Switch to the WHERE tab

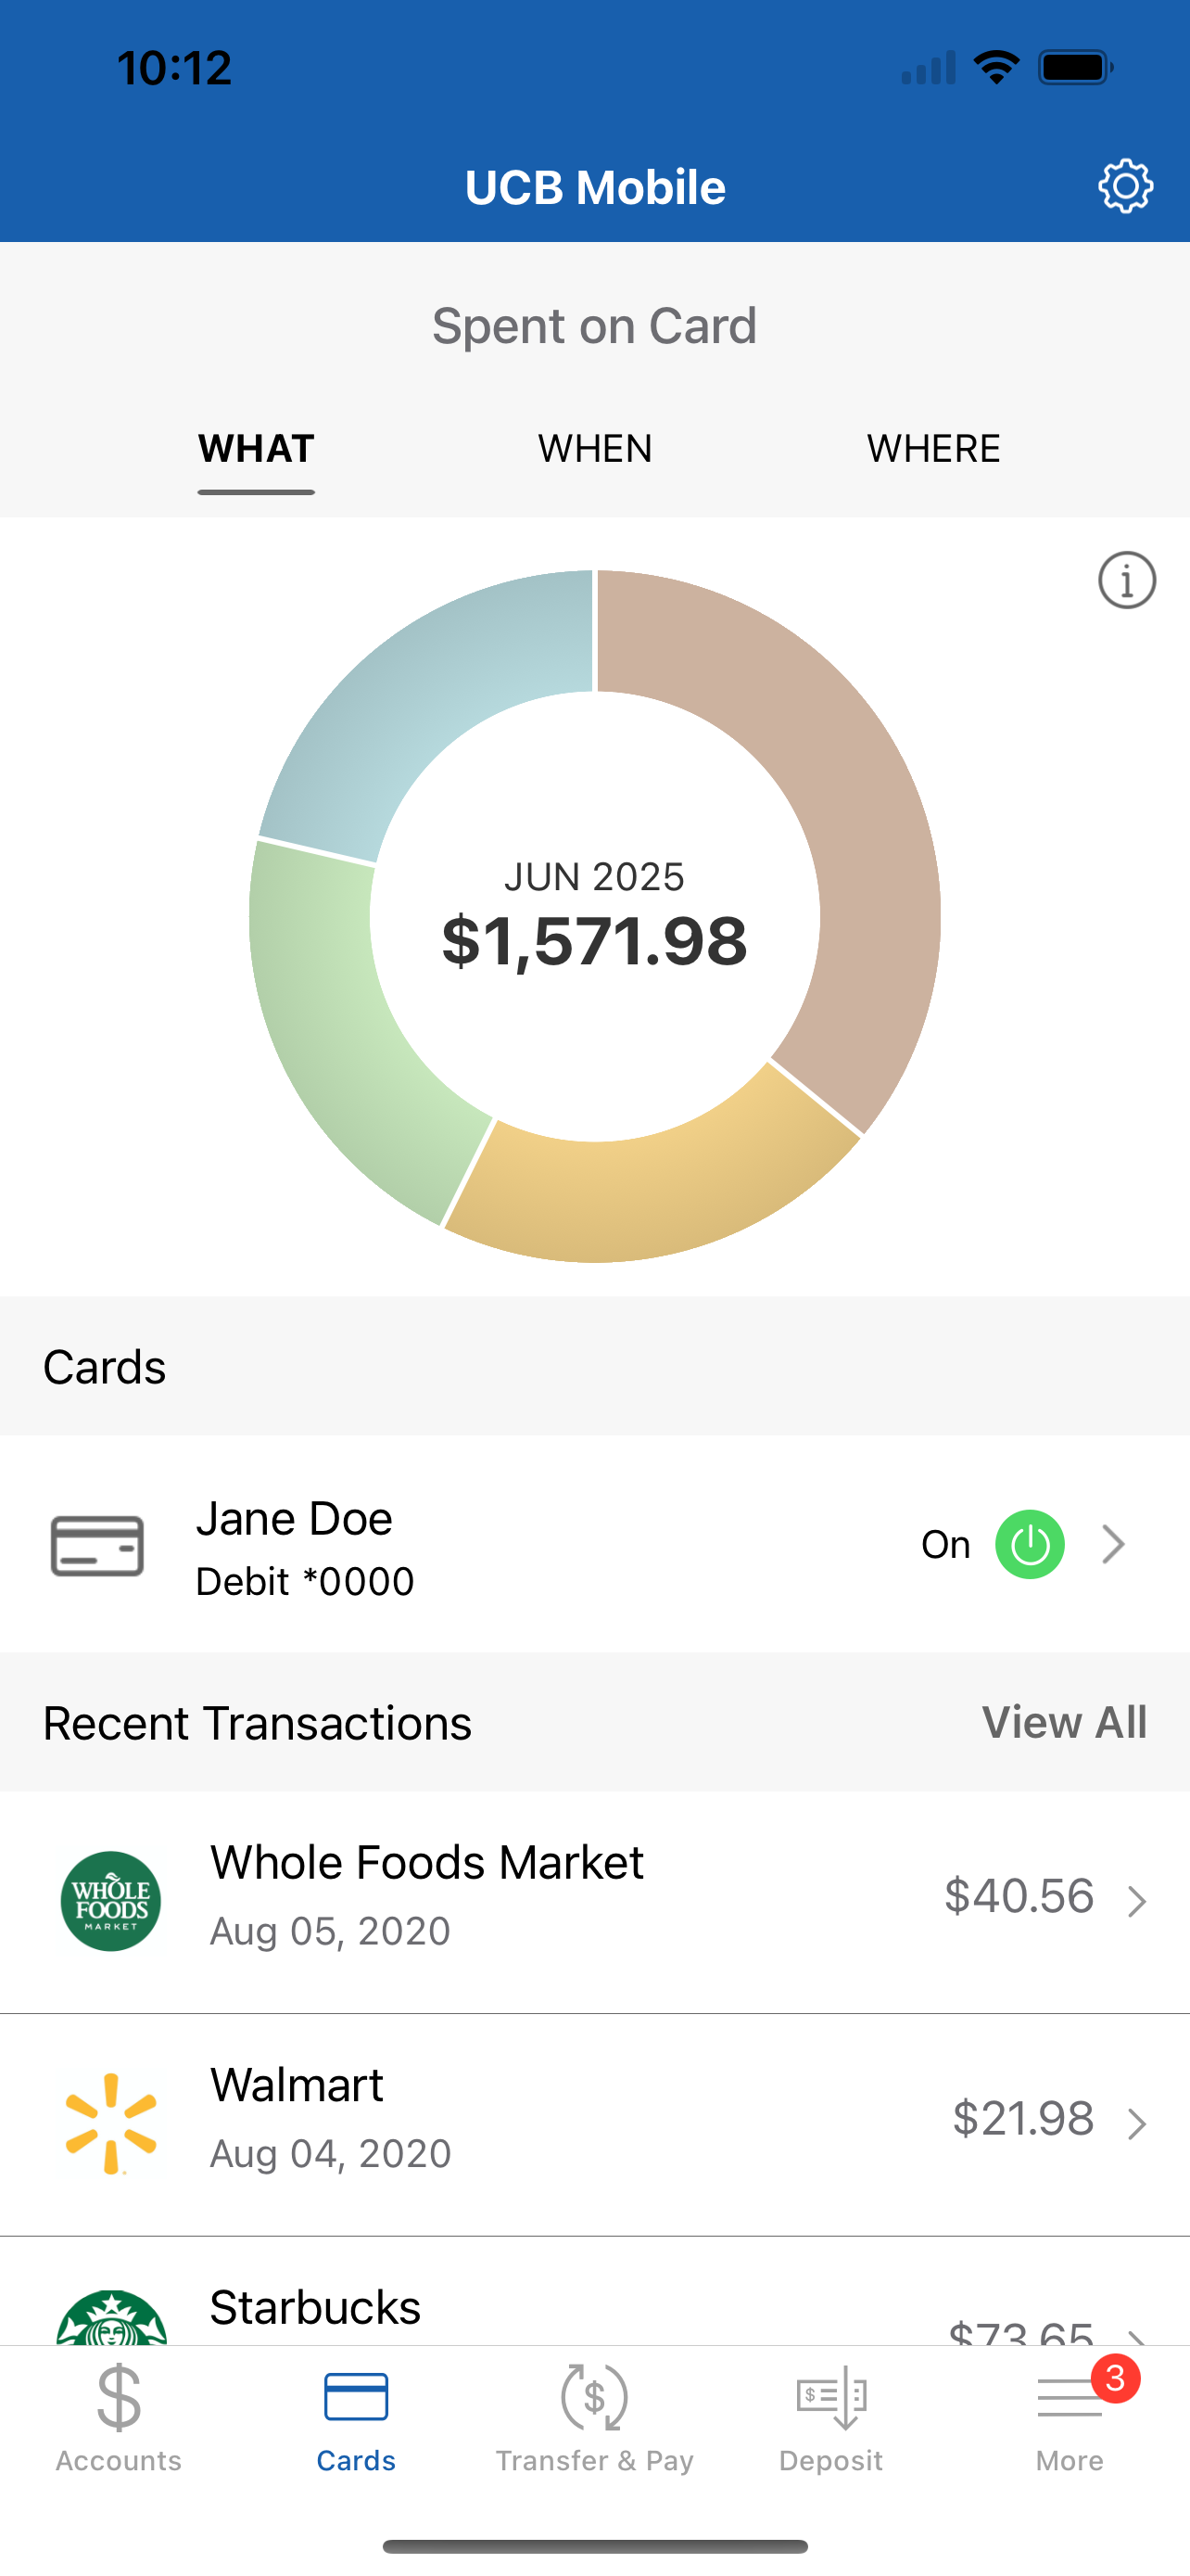pos(933,449)
